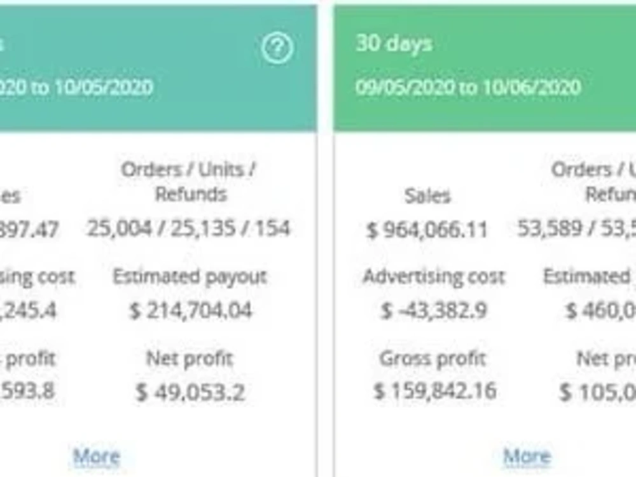Image resolution: width=636 pixels, height=477 pixels.
Task: Click the date range ending 10/05/2020
Action: point(77,88)
